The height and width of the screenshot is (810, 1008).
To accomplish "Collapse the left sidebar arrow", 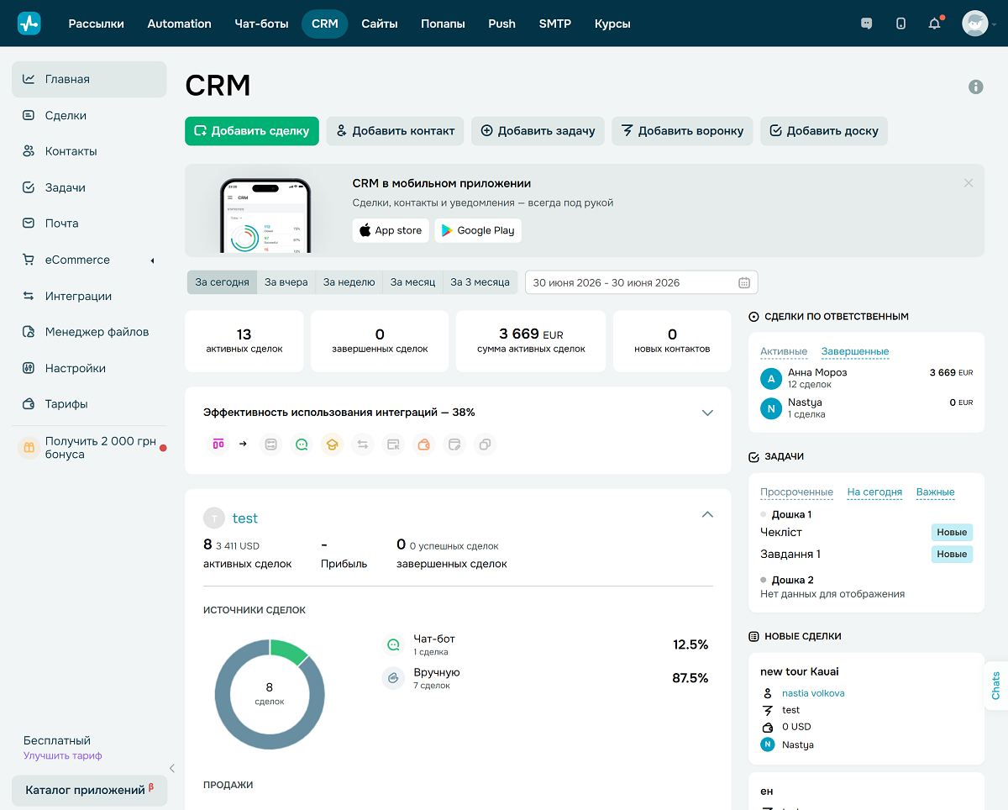I will coord(172,768).
